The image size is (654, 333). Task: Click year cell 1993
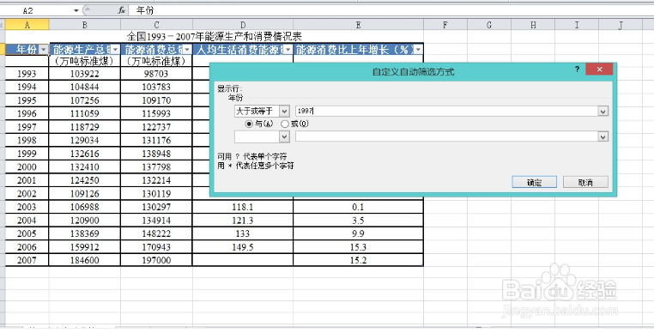tap(27, 74)
